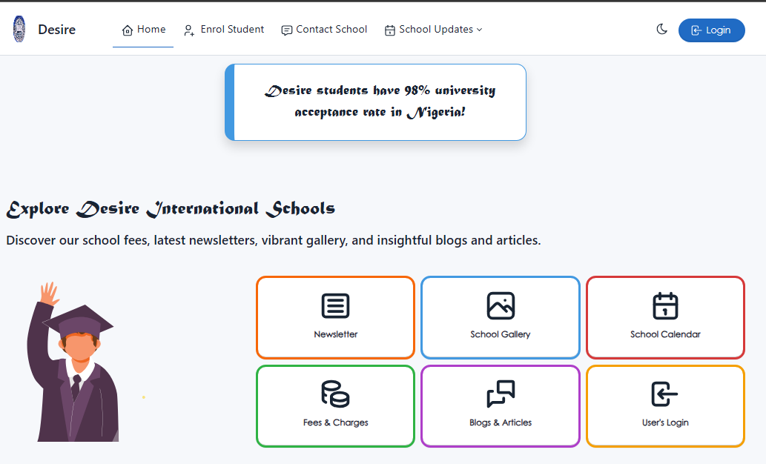Screen dimensions: 766x464
Task: Open the Blogs & Articles speech-bubble icon
Action: coord(500,394)
